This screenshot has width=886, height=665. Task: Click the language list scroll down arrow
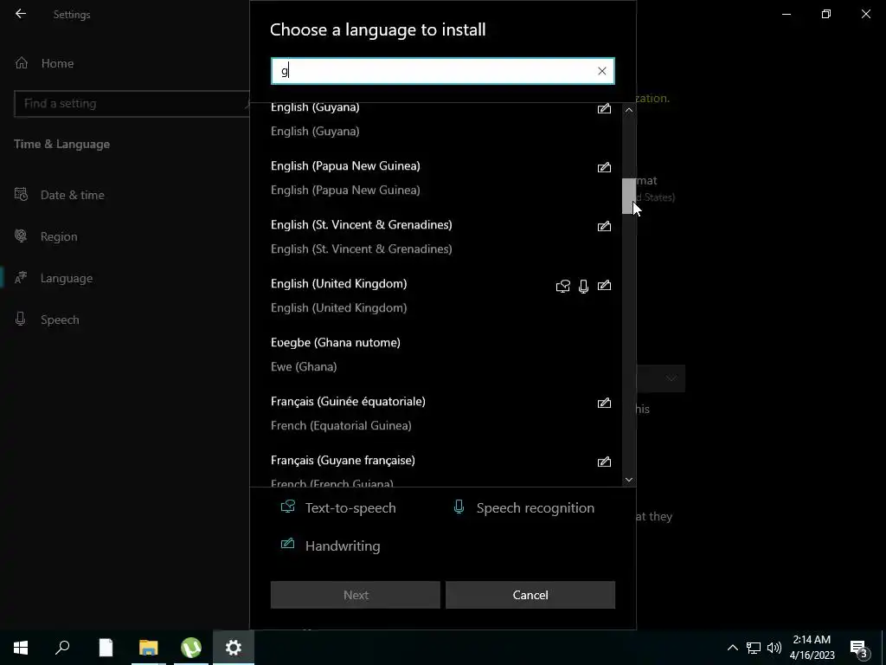click(x=629, y=480)
